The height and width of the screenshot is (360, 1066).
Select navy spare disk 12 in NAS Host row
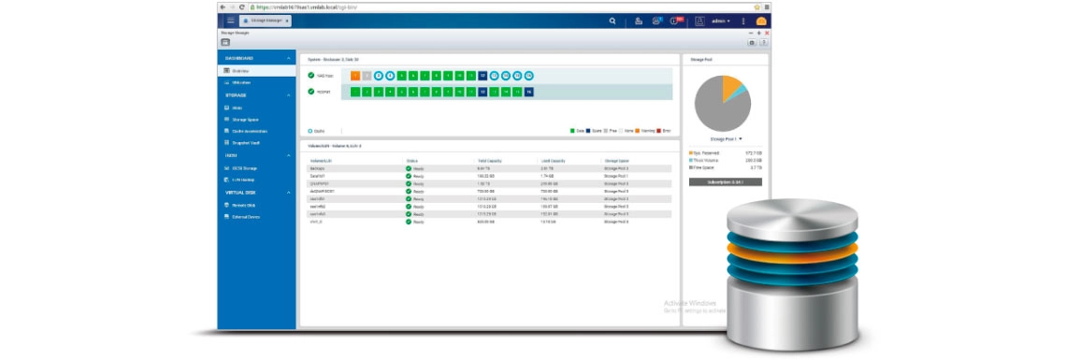483,76
